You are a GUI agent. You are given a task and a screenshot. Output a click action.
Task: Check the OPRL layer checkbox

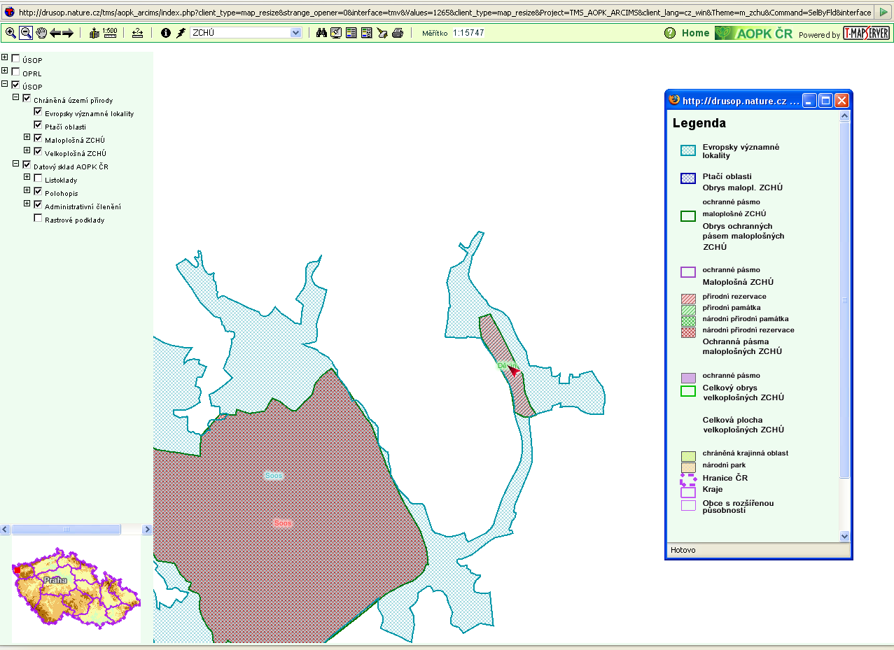[16, 71]
